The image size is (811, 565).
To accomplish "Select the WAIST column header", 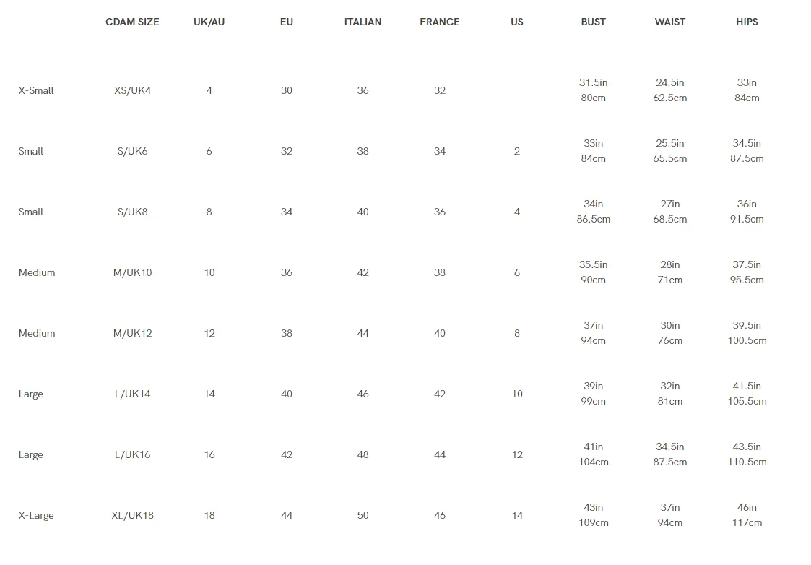I will pyautogui.click(x=669, y=22).
